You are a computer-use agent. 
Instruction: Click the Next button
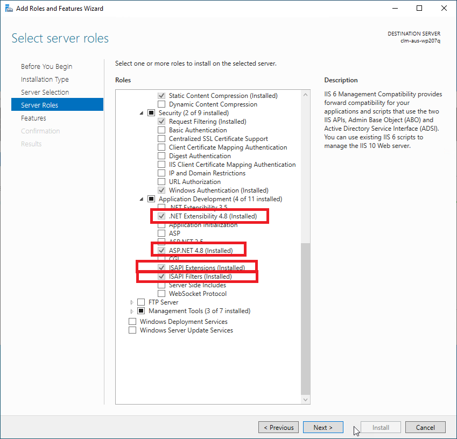click(x=323, y=427)
